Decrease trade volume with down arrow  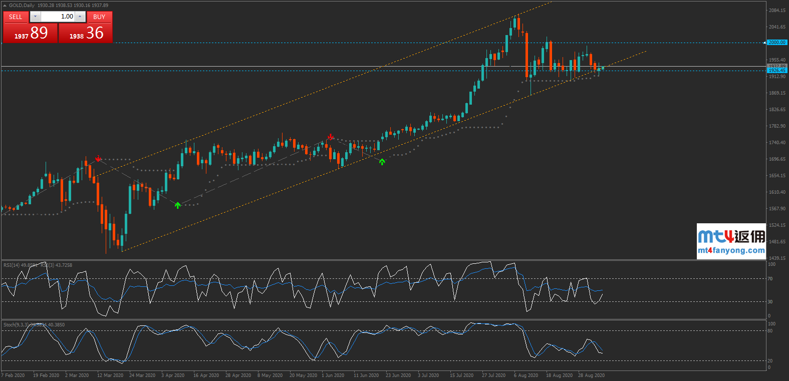coord(35,17)
